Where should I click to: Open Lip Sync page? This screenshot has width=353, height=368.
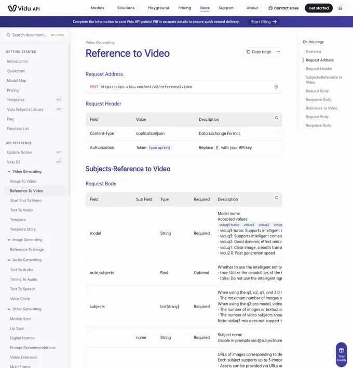coord(17,328)
